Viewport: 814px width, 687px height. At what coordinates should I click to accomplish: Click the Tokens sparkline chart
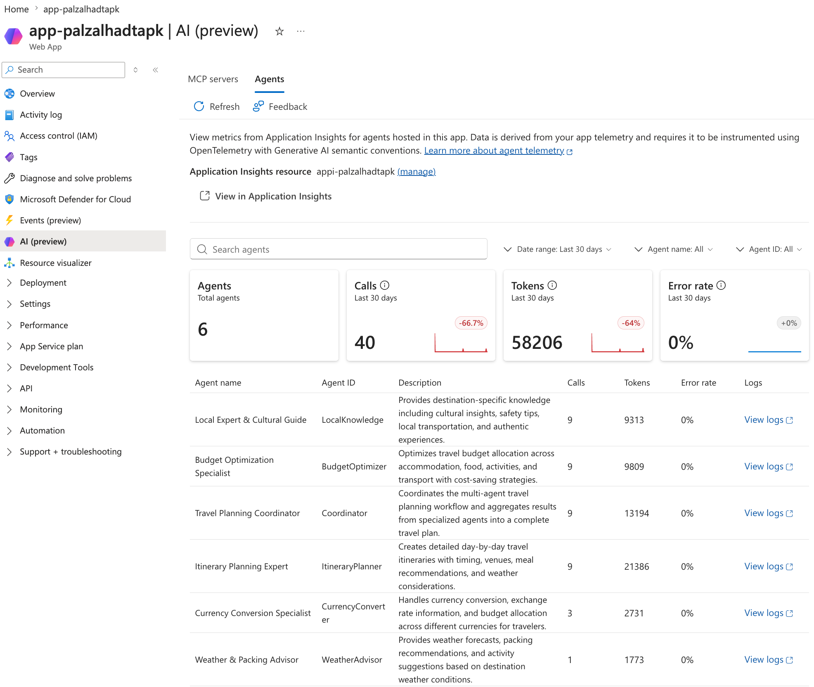point(618,343)
